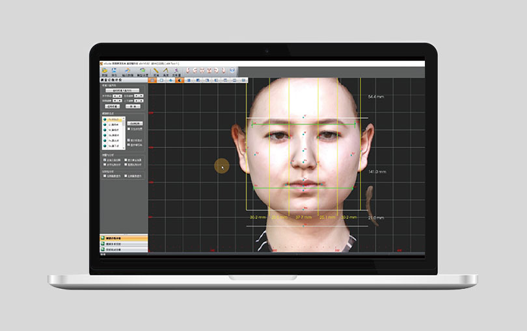Switch to the last tab at left panel bottom
Image resolution: width=527 pixels, height=331 pixels.
(124, 249)
